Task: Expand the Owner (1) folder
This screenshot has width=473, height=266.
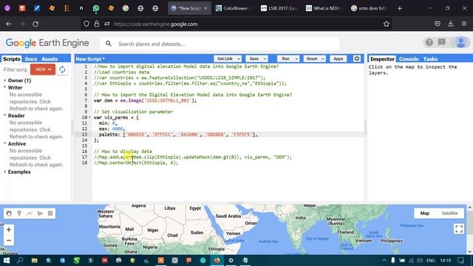Action: [x=5, y=81]
